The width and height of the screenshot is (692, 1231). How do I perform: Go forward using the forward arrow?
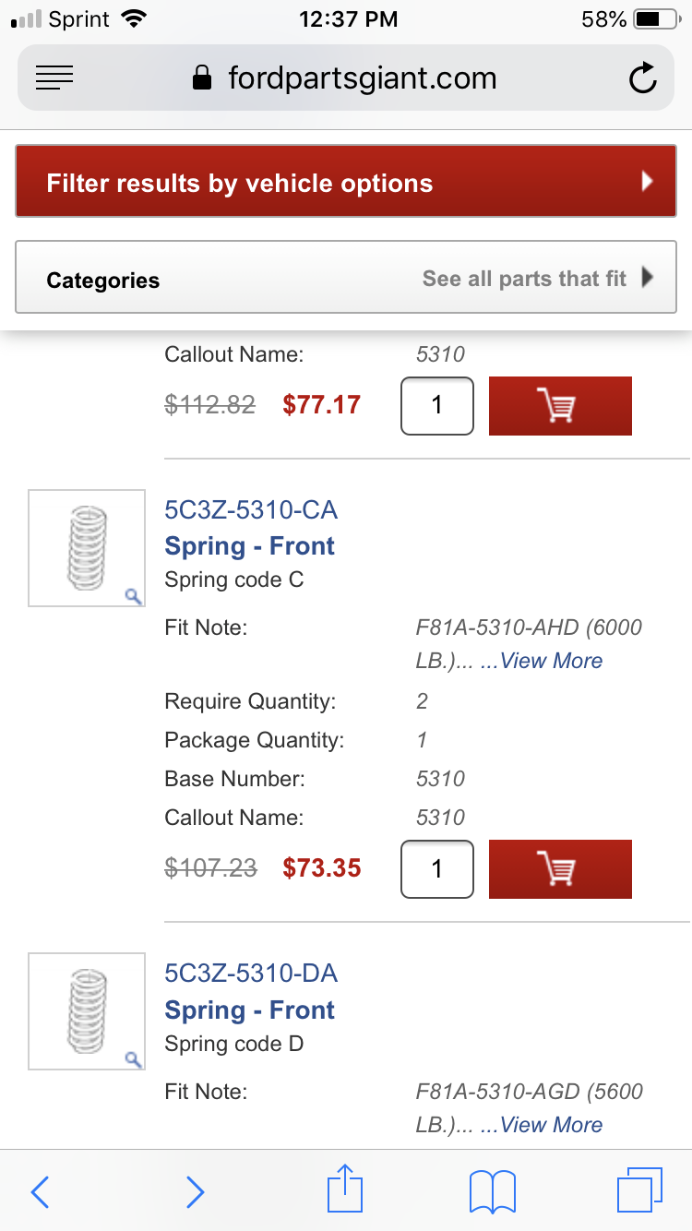(x=195, y=1191)
